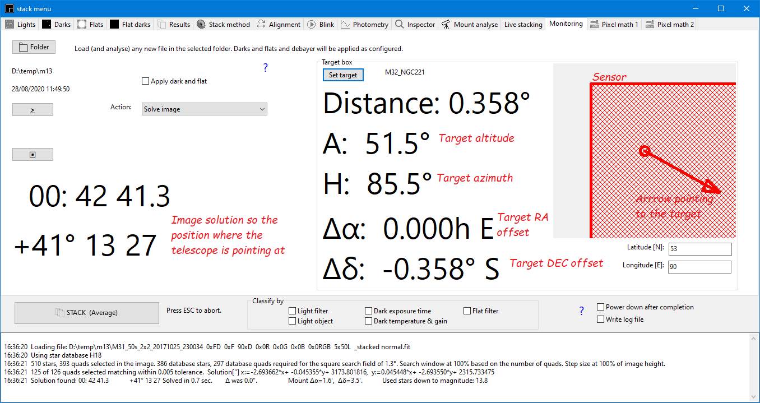Check the Write log file option
This screenshot has width=760, height=403.
coord(601,319)
